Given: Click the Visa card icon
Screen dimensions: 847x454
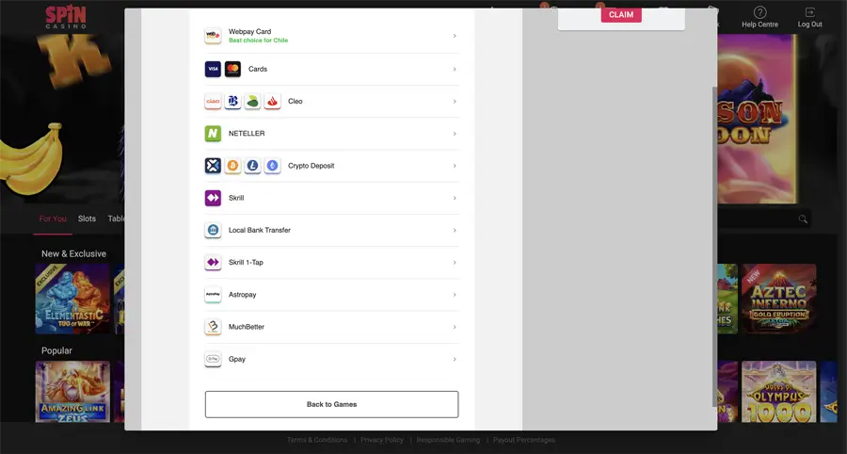Looking at the screenshot, I should click(213, 69).
